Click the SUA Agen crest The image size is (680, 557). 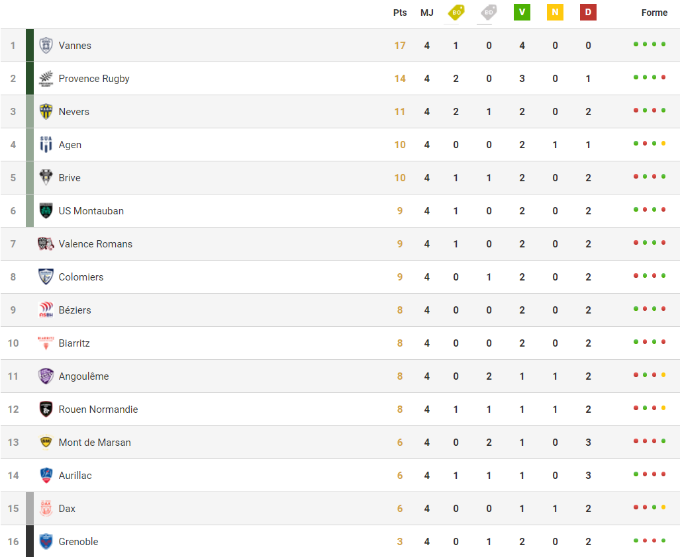tap(46, 145)
